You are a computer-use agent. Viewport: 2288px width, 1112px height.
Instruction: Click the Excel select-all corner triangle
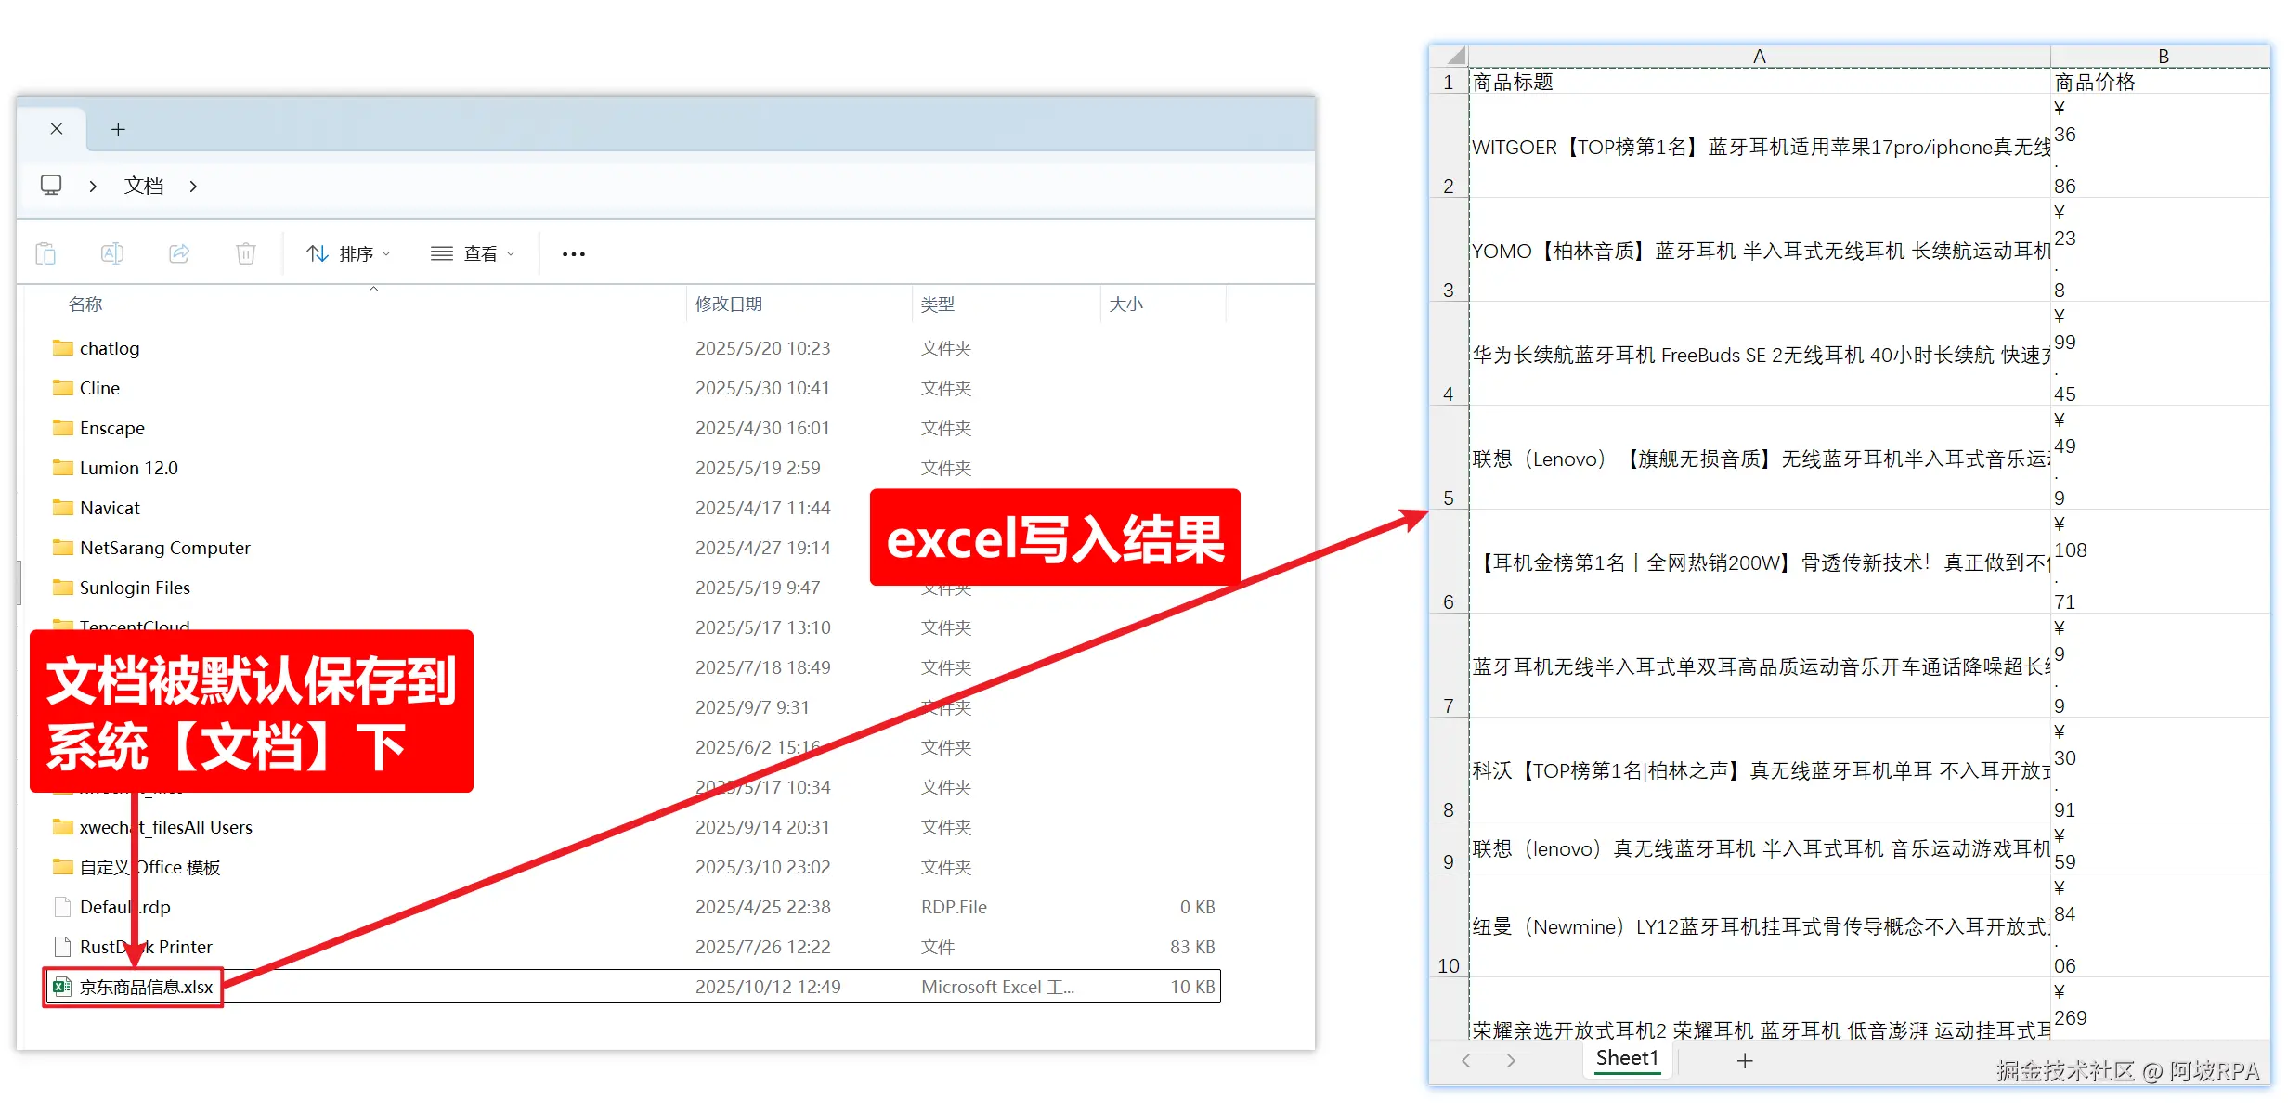(x=1455, y=56)
